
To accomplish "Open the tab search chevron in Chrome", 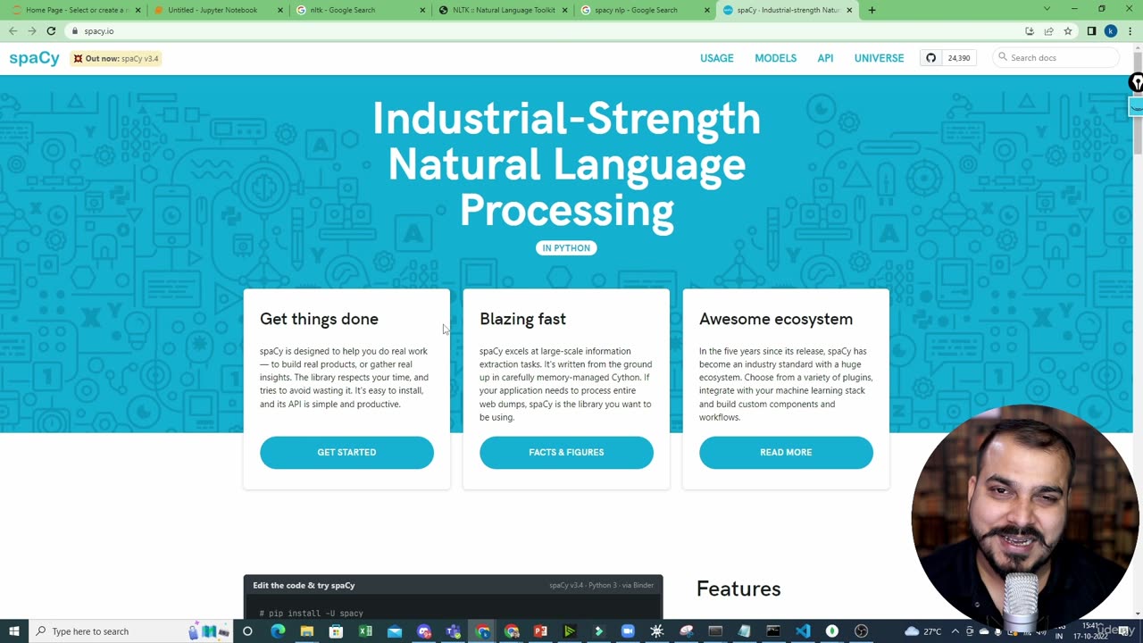I will 1047,9.
